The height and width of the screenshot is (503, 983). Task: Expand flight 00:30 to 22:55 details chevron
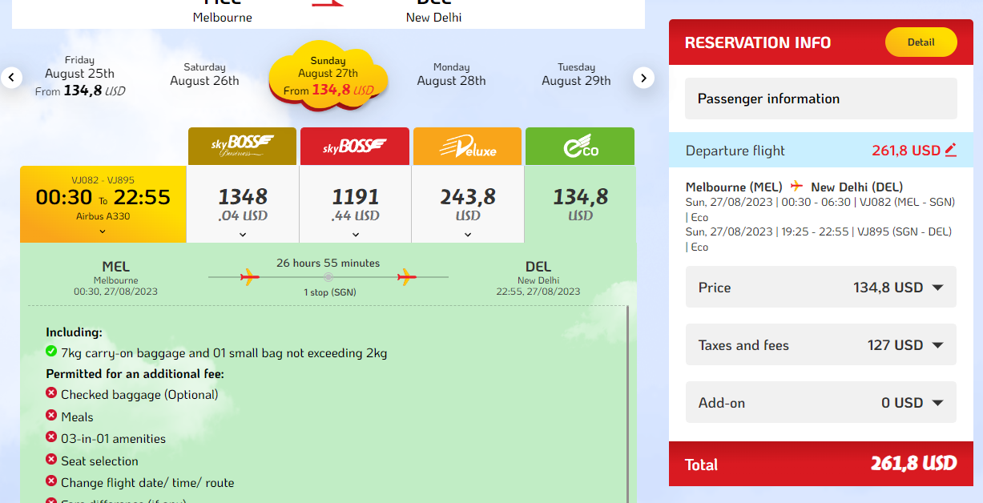pyautogui.click(x=103, y=231)
